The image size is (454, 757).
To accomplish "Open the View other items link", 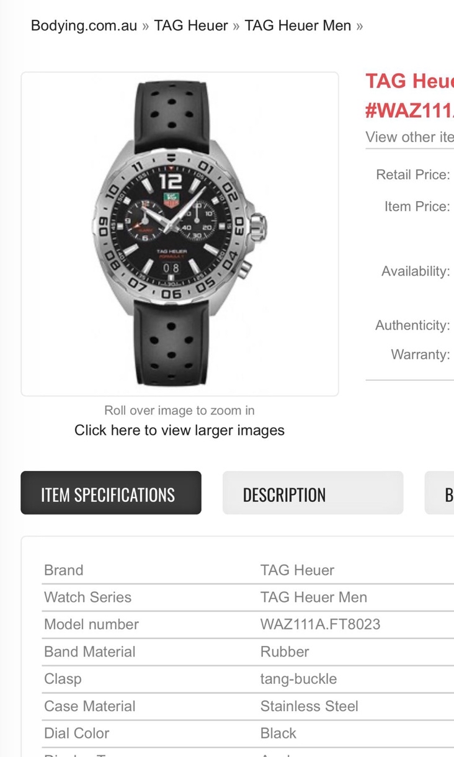I will [x=410, y=137].
